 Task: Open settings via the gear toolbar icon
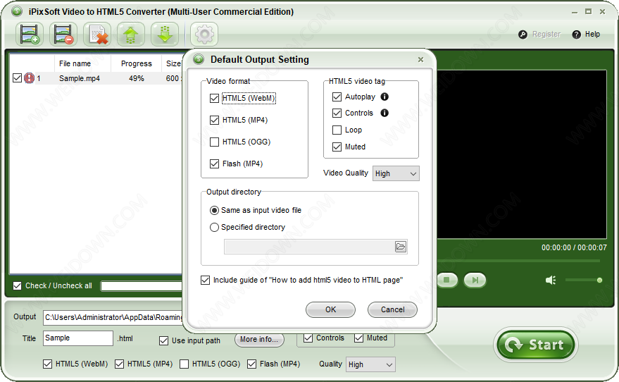(x=204, y=35)
